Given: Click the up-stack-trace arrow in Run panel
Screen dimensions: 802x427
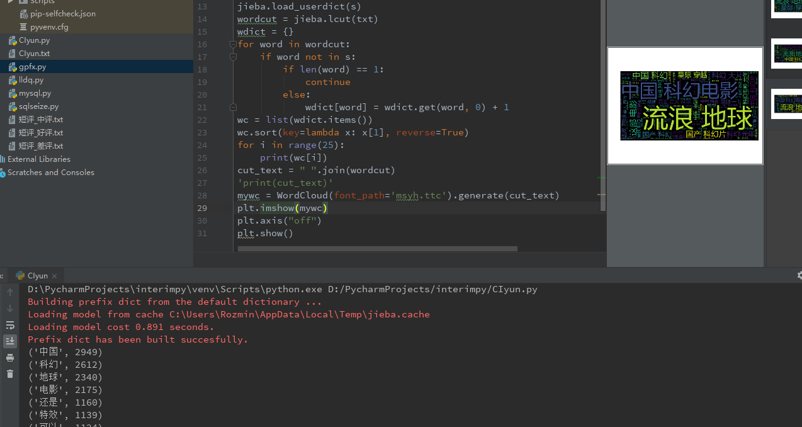Looking at the screenshot, I should [x=10, y=292].
